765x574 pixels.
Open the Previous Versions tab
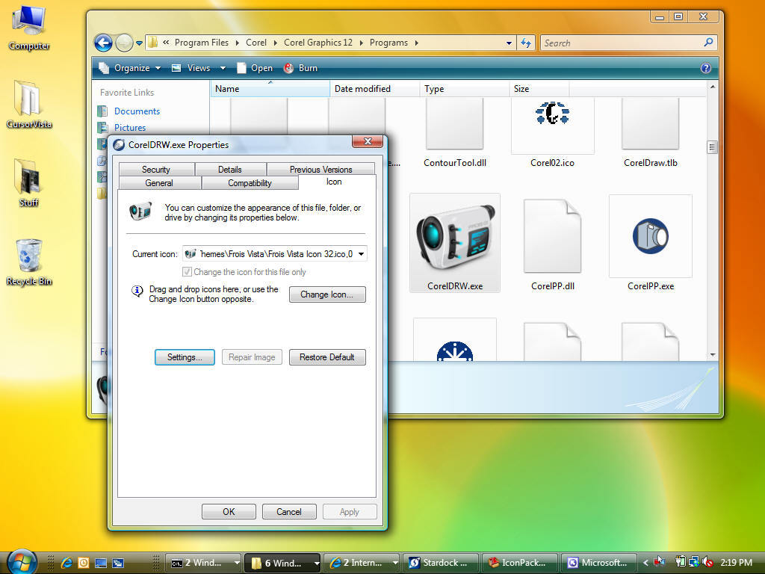pos(320,169)
